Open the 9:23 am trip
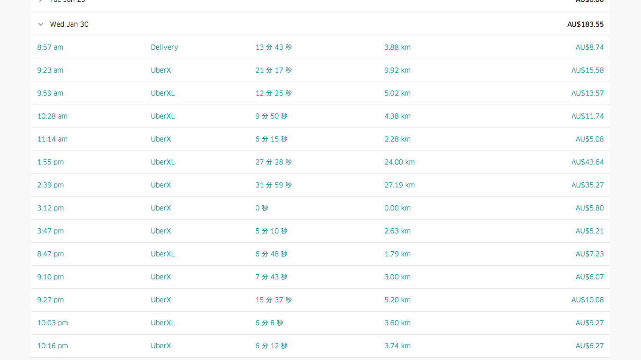The image size is (641, 360). pos(50,70)
